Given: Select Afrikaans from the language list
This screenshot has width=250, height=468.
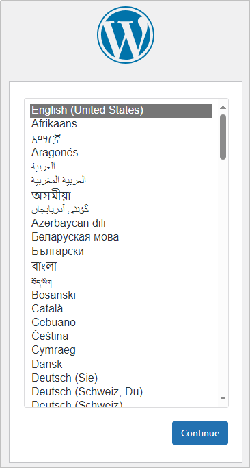Looking at the screenshot, I should tap(121, 124).
